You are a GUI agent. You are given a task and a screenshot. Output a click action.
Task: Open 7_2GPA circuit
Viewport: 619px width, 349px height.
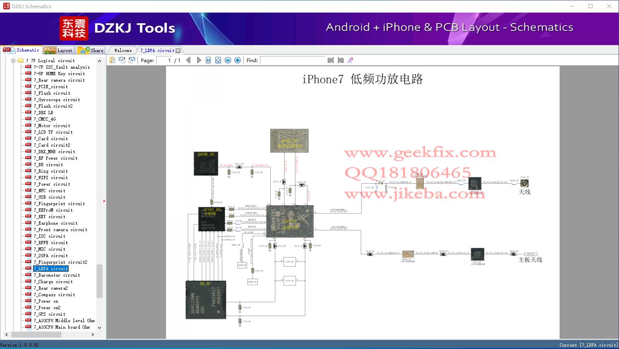click(x=51, y=256)
